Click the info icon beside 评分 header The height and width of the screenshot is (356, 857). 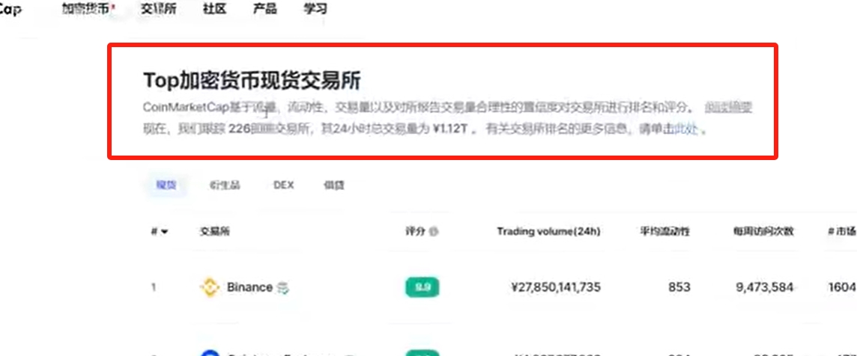pos(434,232)
